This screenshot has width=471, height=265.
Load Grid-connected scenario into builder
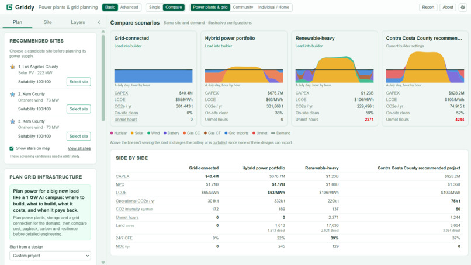[128, 46]
